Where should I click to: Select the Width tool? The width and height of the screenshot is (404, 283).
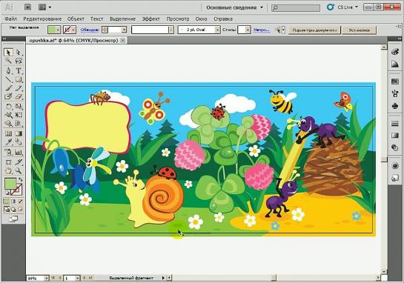tap(8, 115)
